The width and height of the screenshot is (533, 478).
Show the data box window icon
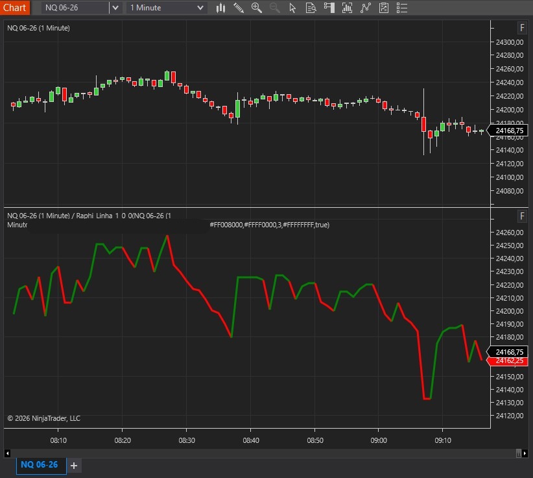311,8
